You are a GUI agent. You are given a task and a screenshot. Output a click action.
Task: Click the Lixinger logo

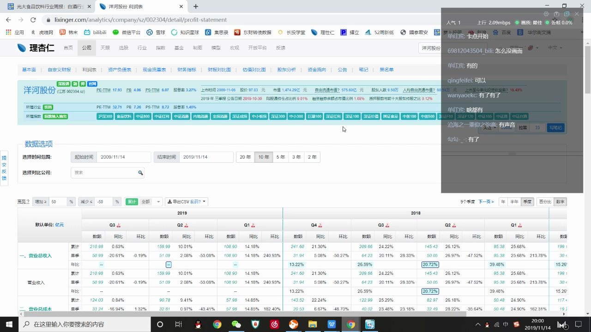click(36, 48)
